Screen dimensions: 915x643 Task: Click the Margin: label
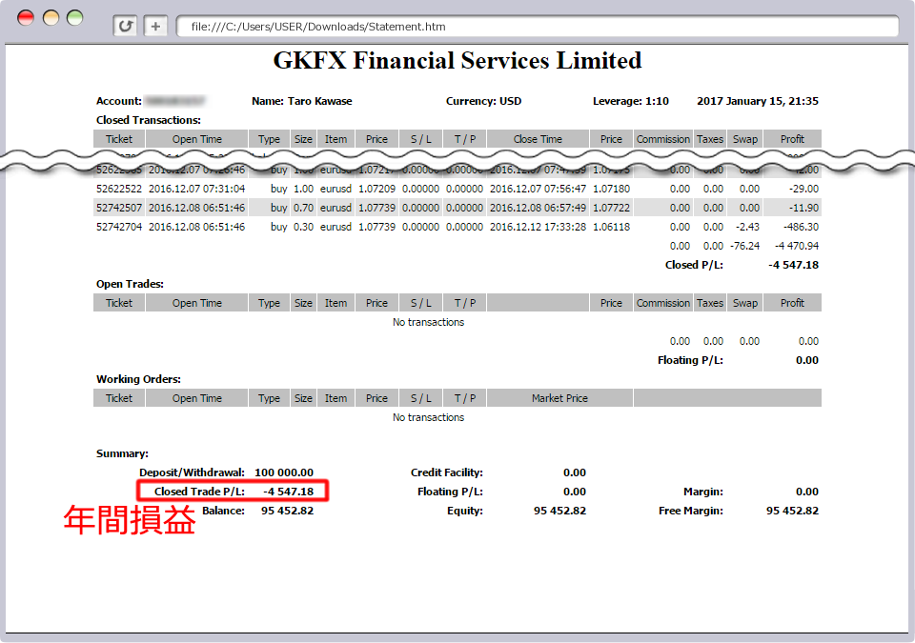tap(703, 492)
